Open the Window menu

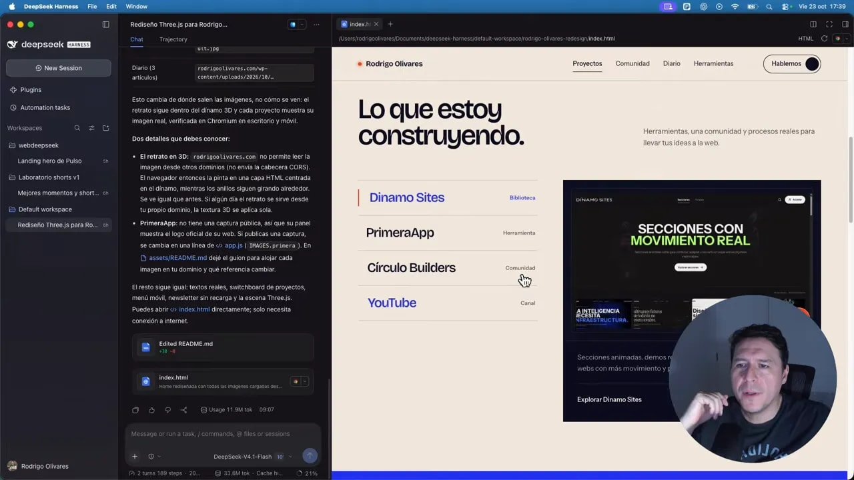[137, 7]
